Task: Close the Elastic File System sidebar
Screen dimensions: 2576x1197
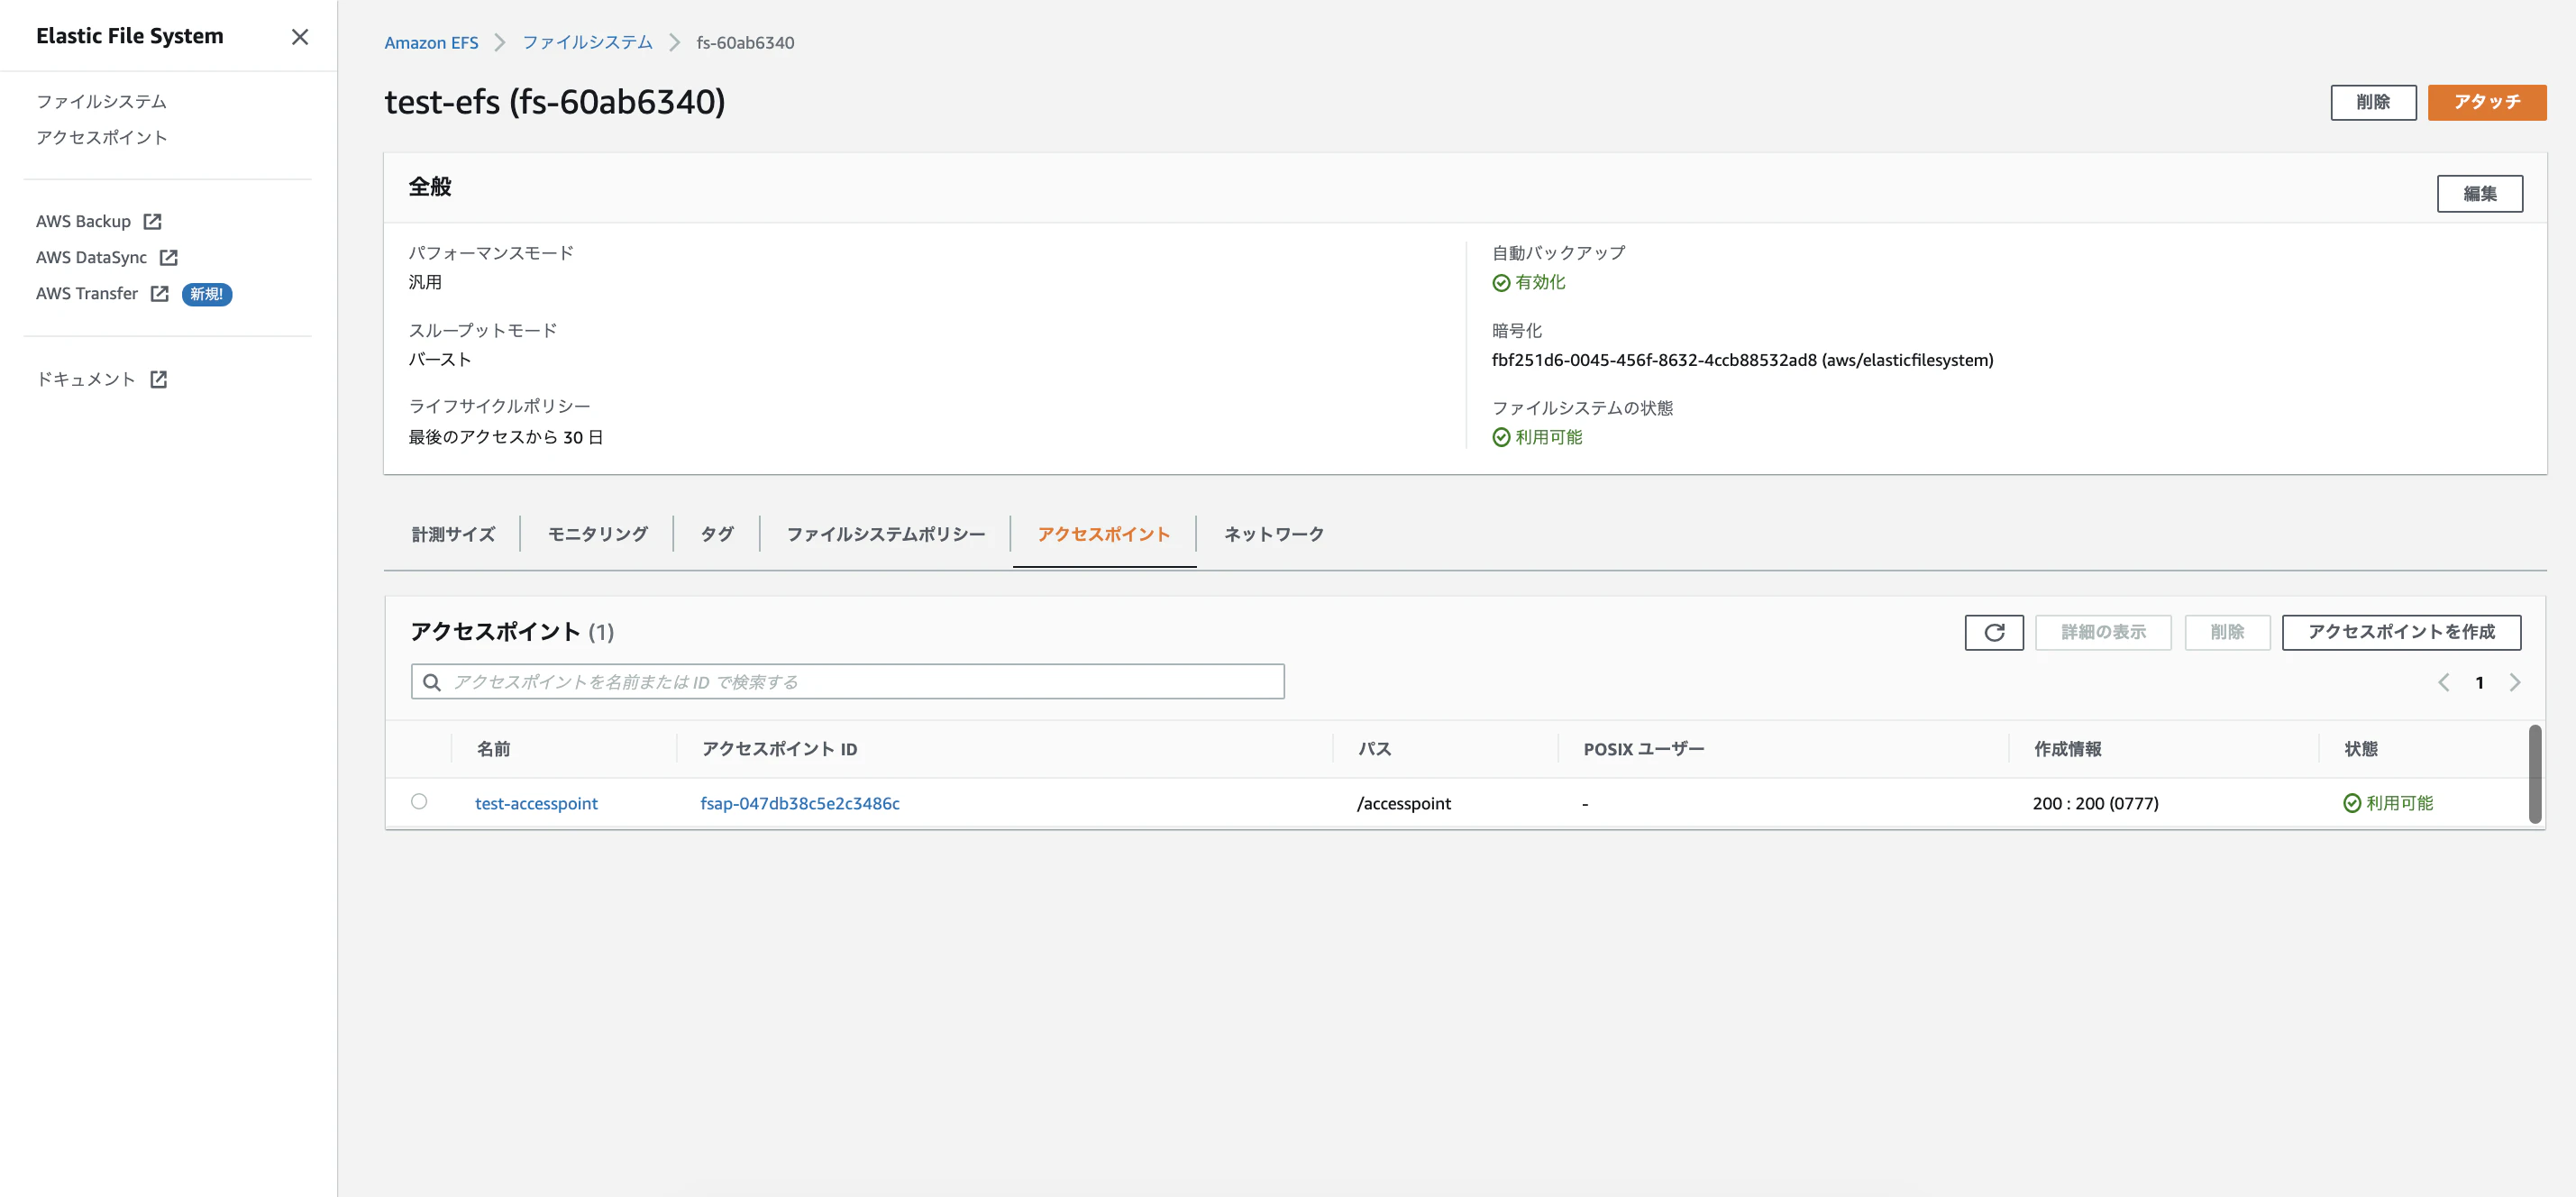Action: [299, 37]
